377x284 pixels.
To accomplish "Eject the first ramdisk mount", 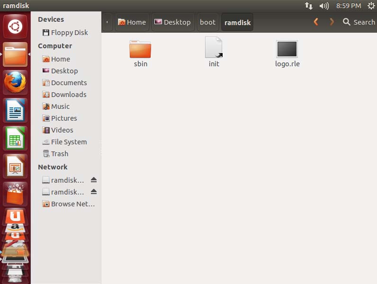I will 94,180.
